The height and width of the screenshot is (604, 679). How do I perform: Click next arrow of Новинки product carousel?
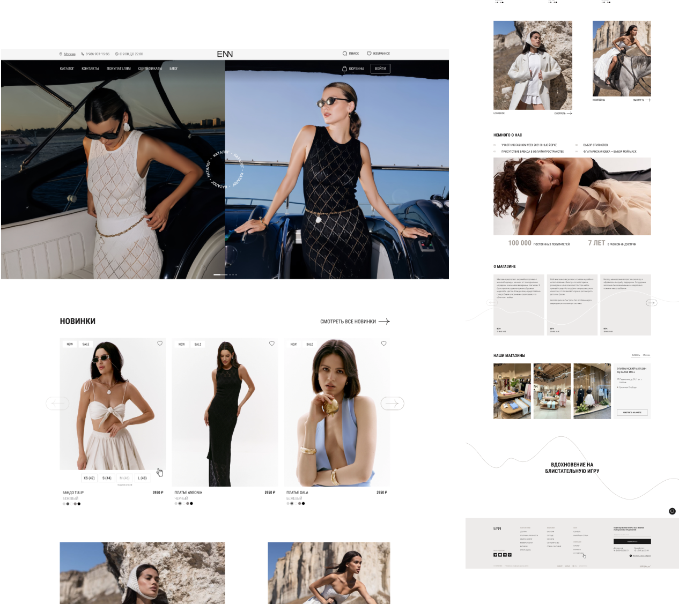tap(392, 404)
